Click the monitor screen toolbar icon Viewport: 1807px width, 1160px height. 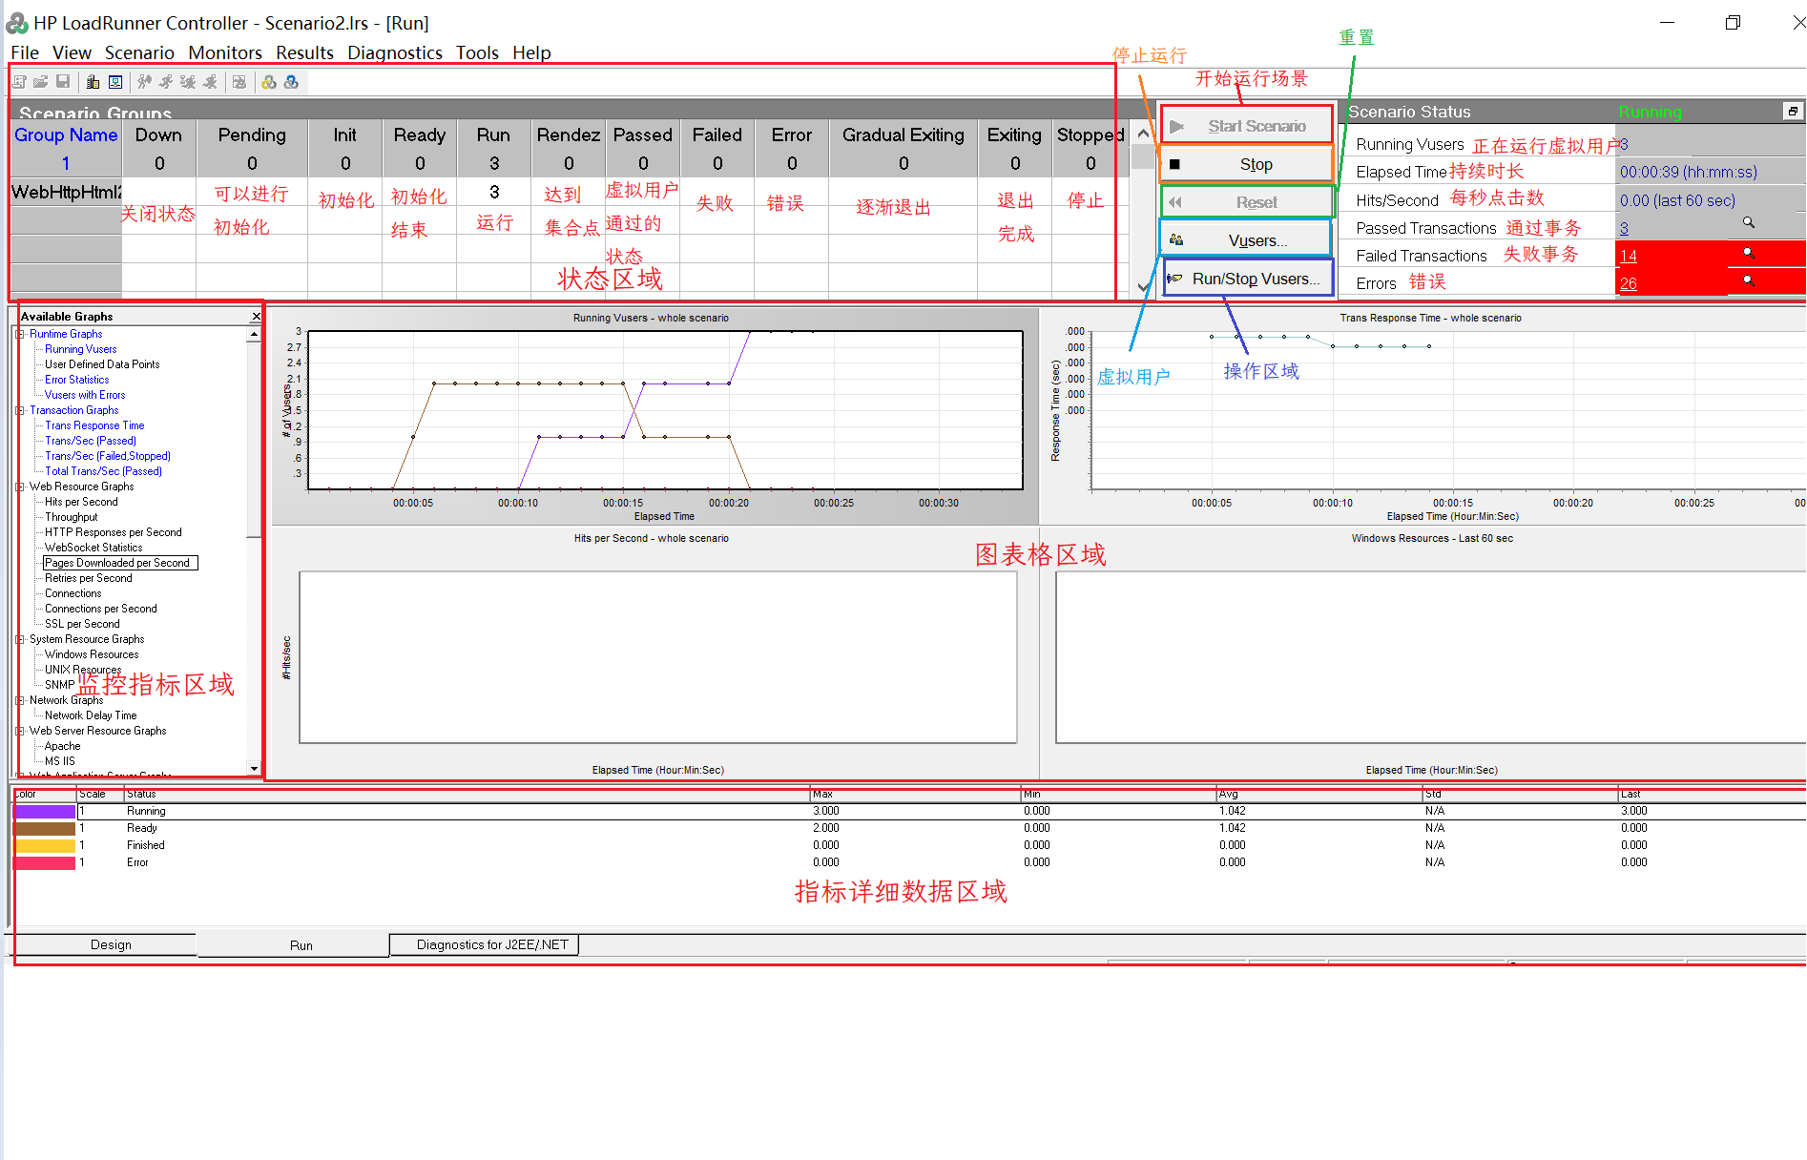115,82
